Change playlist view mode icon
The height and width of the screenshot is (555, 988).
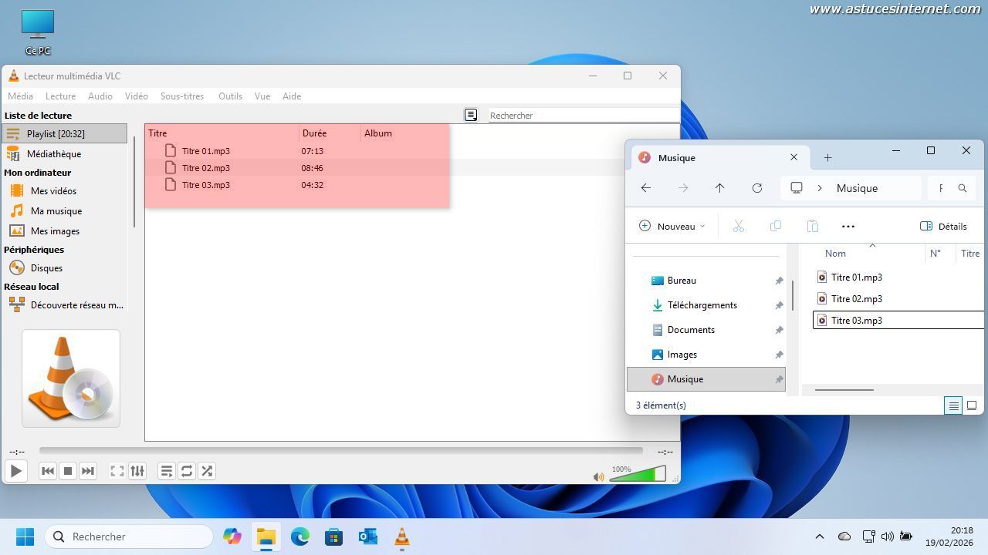click(x=471, y=115)
